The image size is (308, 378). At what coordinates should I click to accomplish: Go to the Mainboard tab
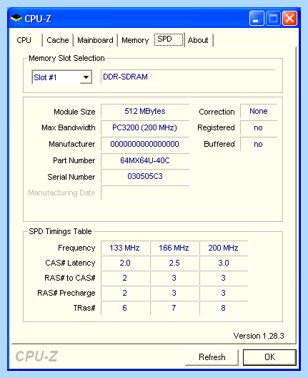[95, 40]
